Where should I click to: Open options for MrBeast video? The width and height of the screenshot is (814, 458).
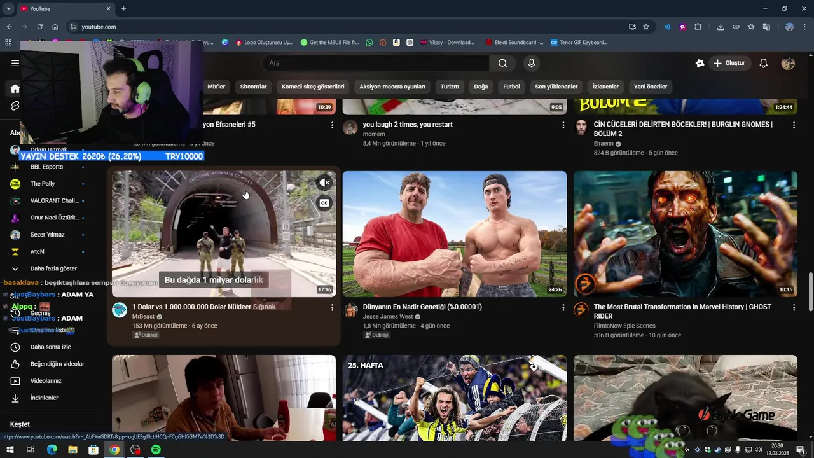click(x=332, y=307)
